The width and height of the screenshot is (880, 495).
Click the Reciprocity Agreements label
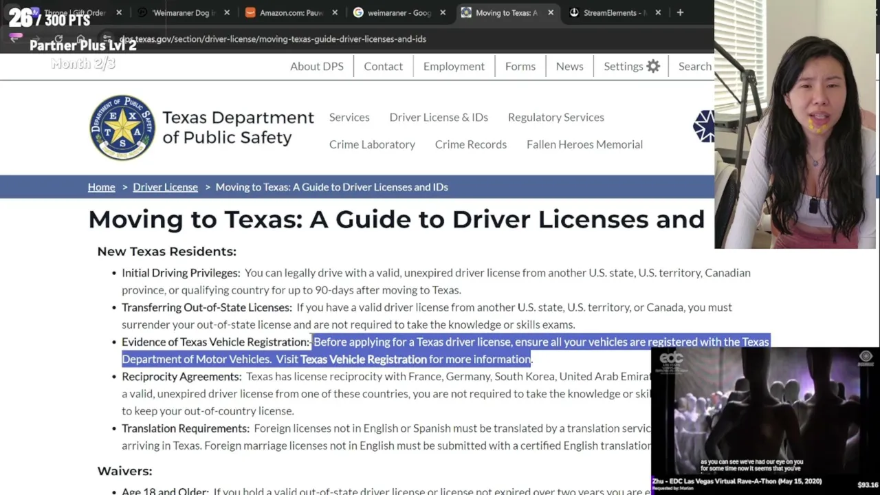182,377
